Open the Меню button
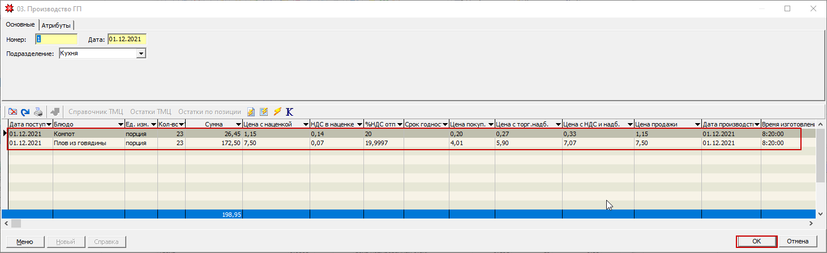 tap(24, 242)
